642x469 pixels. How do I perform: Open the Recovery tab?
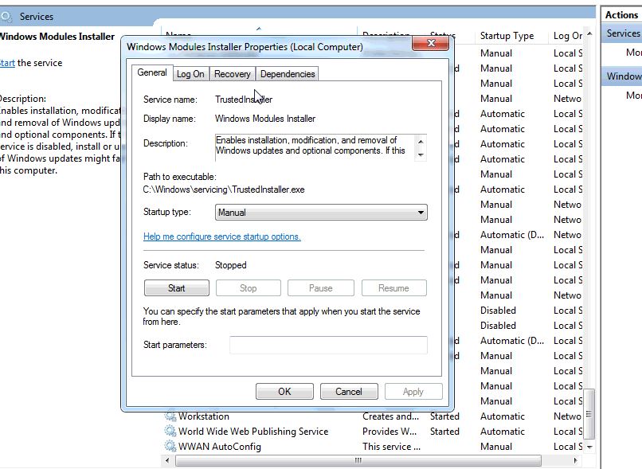click(232, 74)
